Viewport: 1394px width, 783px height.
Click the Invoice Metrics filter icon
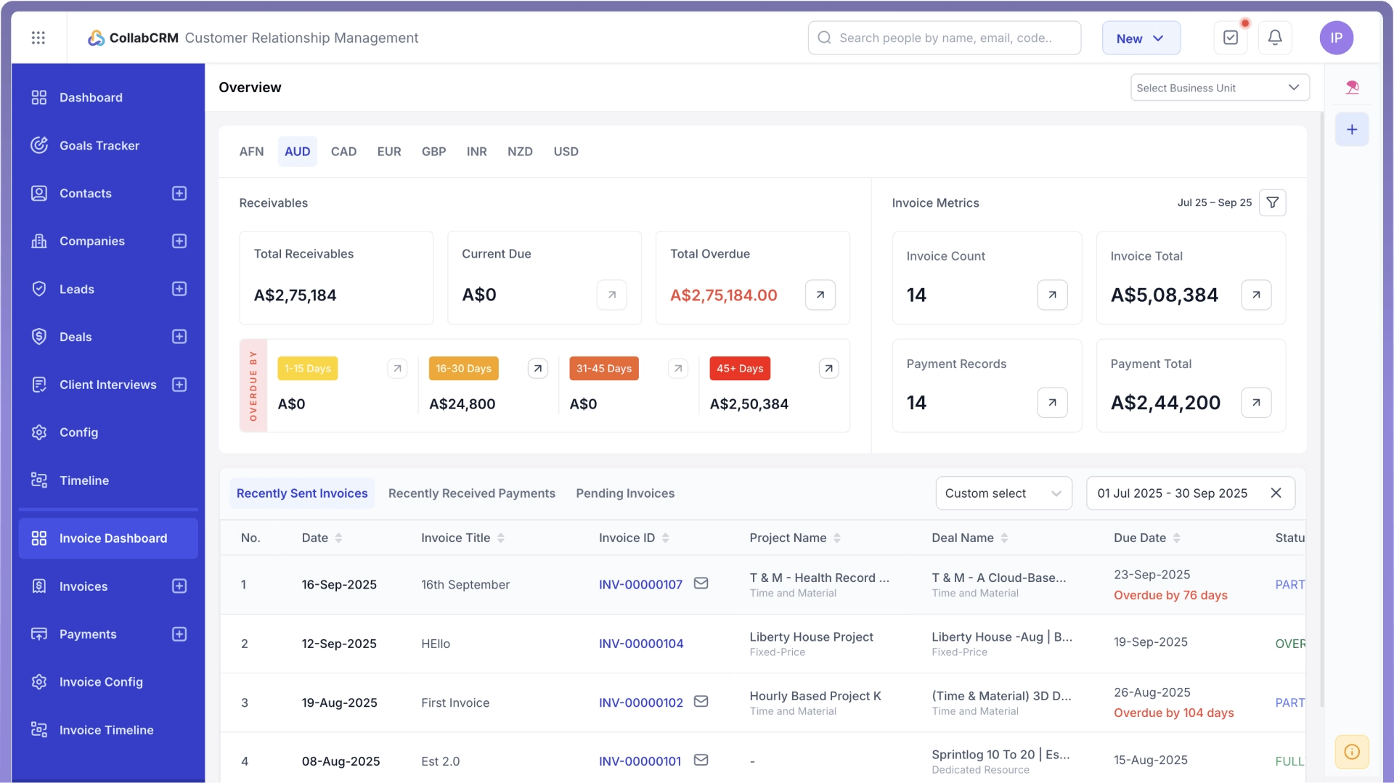[x=1273, y=203]
